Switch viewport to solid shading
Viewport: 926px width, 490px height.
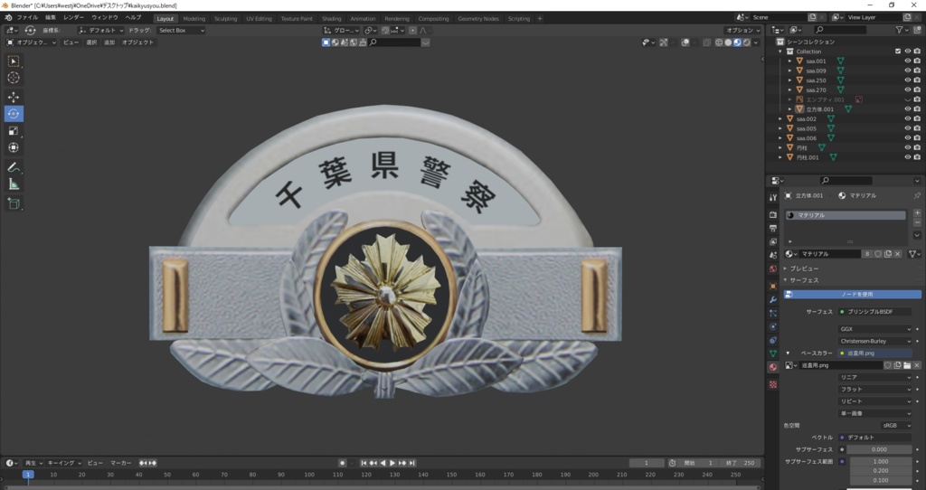[x=728, y=42]
